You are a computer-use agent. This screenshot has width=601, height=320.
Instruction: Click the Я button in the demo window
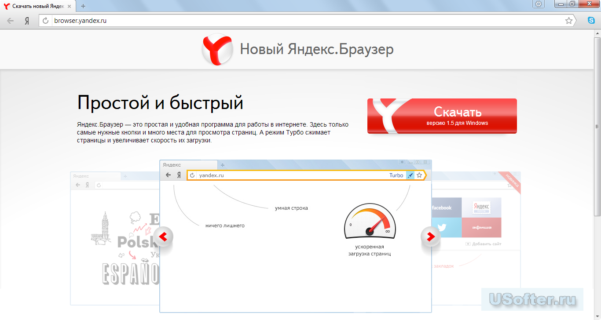tap(179, 175)
